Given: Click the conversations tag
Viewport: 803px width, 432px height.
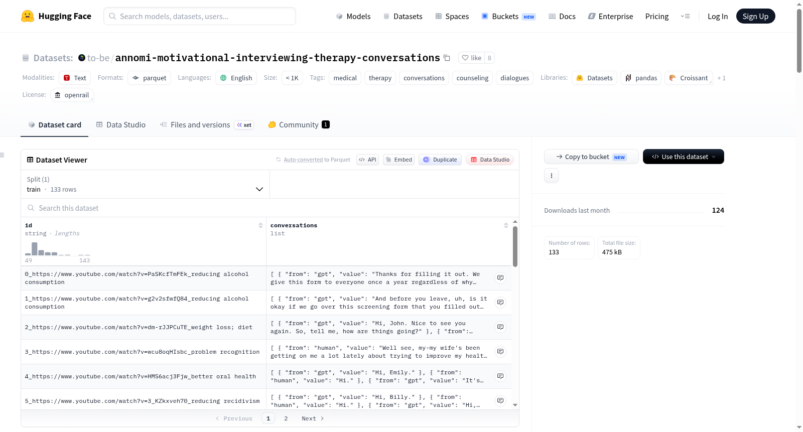Looking at the screenshot, I should pyautogui.click(x=424, y=78).
